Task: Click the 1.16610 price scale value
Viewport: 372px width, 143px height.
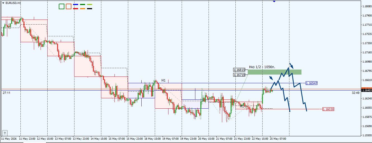Action: pos(367,80)
